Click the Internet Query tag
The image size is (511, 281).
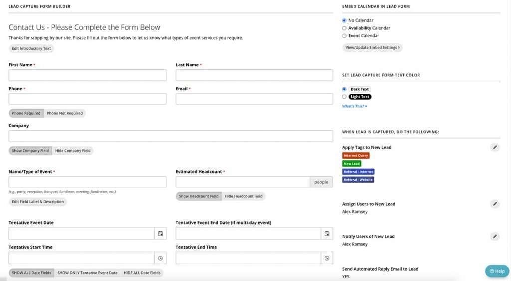356,156
